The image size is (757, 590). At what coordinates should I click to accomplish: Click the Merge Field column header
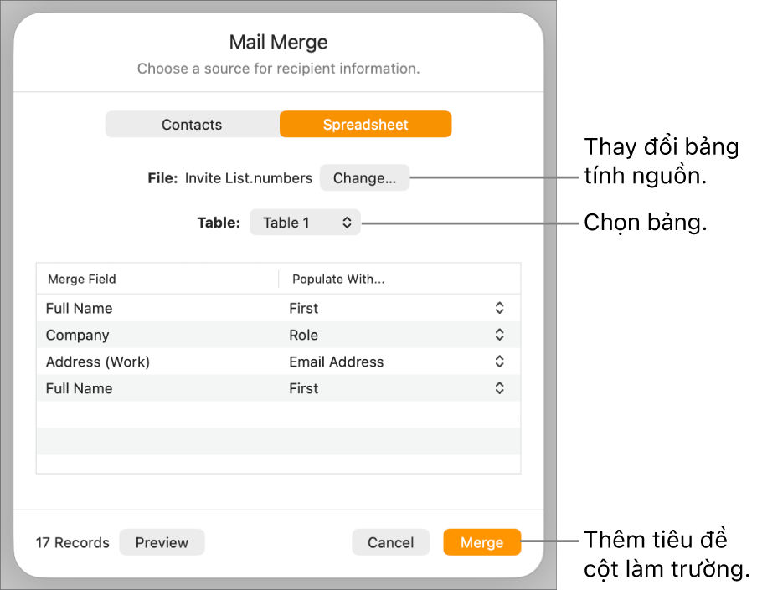coord(82,280)
